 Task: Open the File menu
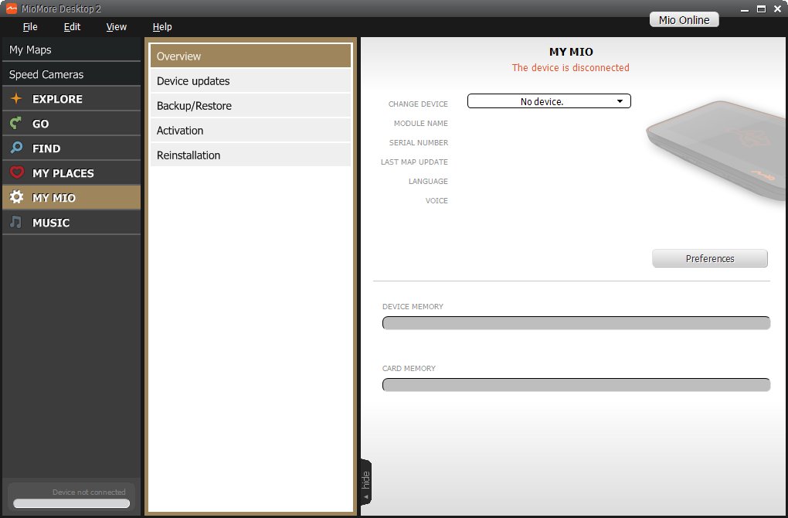pyautogui.click(x=30, y=26)
